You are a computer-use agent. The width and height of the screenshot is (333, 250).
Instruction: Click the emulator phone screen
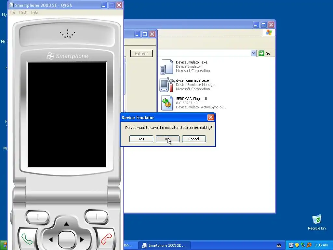click(67, 114)
